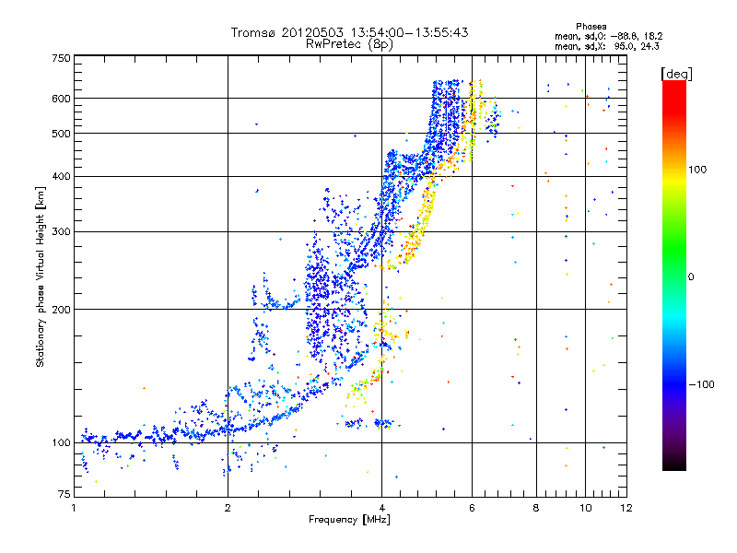
Task: Click the 'mean, sd,X: 95.0, 24.3' line
Action: pos(607,46)
